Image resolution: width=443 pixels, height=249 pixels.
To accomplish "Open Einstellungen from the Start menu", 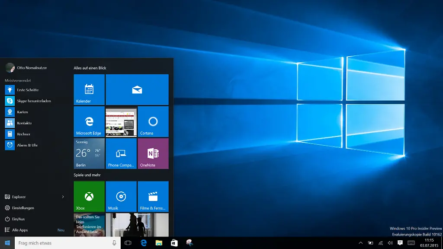I will click(23, 207).
